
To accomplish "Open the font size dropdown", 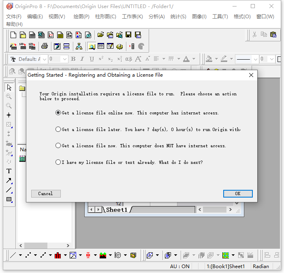I will click(65, 59).
